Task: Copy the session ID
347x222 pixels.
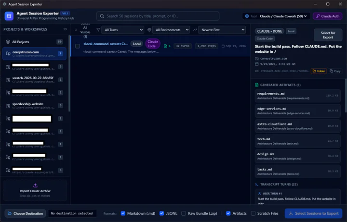Action: pos(335,71)
